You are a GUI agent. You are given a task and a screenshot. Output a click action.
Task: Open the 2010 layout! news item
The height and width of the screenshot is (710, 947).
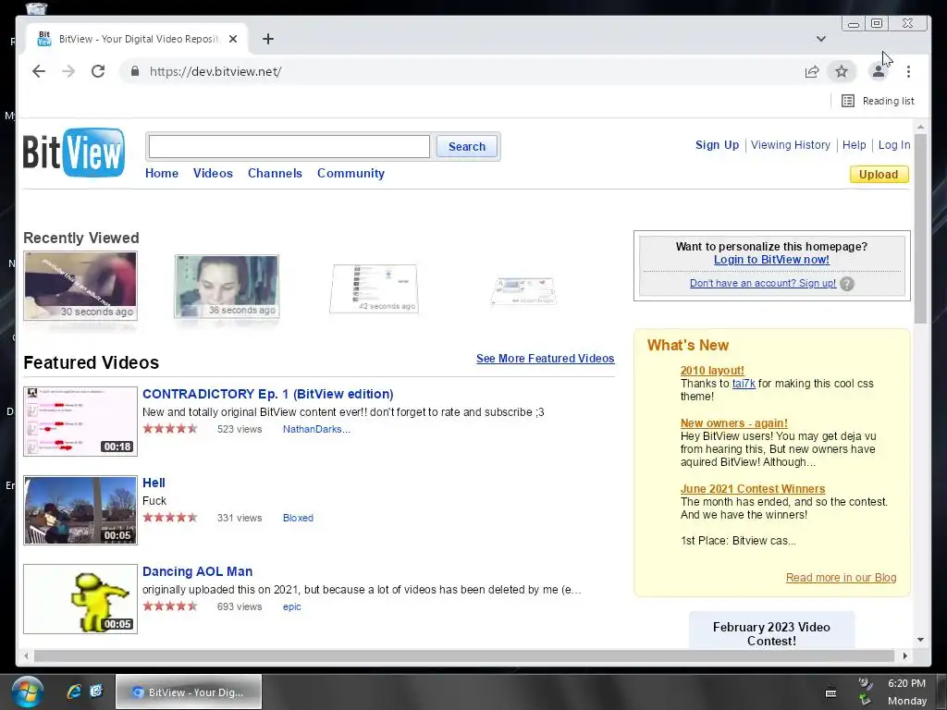[712, 371]
